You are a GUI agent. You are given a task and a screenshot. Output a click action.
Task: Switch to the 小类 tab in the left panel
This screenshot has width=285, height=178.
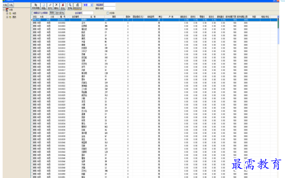[x=11, y=5]
